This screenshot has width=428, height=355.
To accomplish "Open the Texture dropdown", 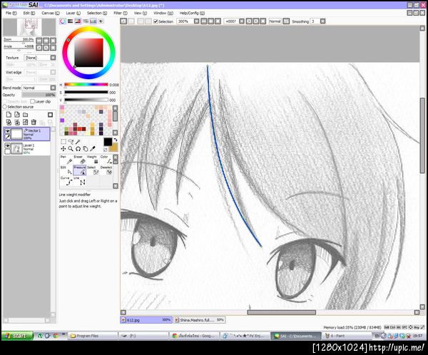I will pyautogui.click(x=53, y=58).
